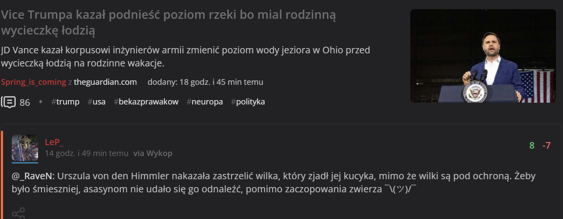Open the #bekazprawakow tag
Image resolution: width=563 pixels, height=219 pixels.
146,102
